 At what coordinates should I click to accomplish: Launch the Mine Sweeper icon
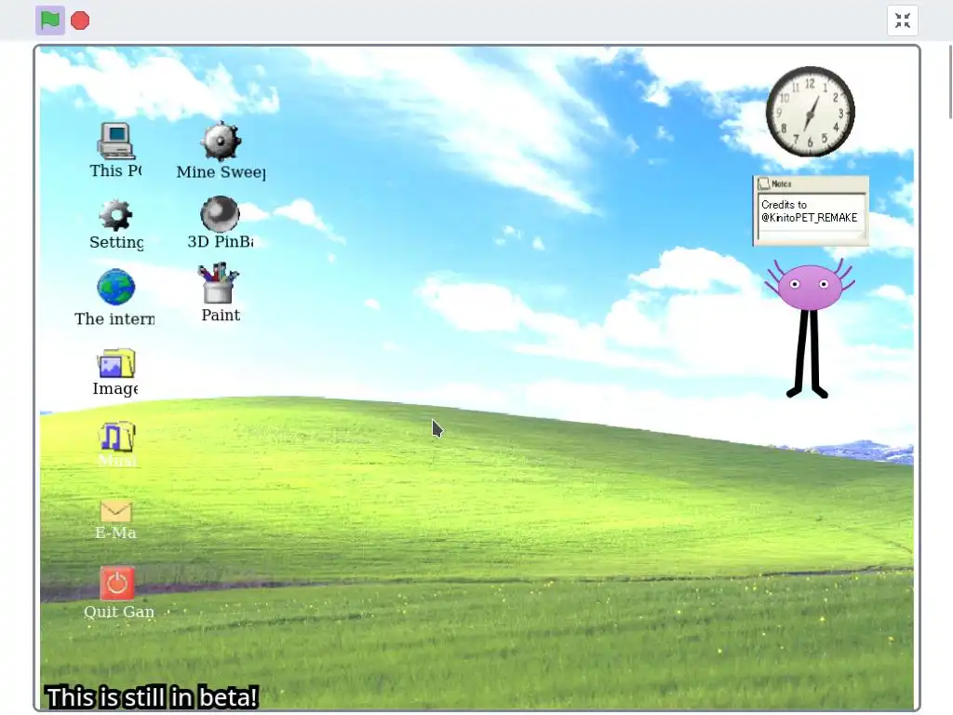point(221,142)
